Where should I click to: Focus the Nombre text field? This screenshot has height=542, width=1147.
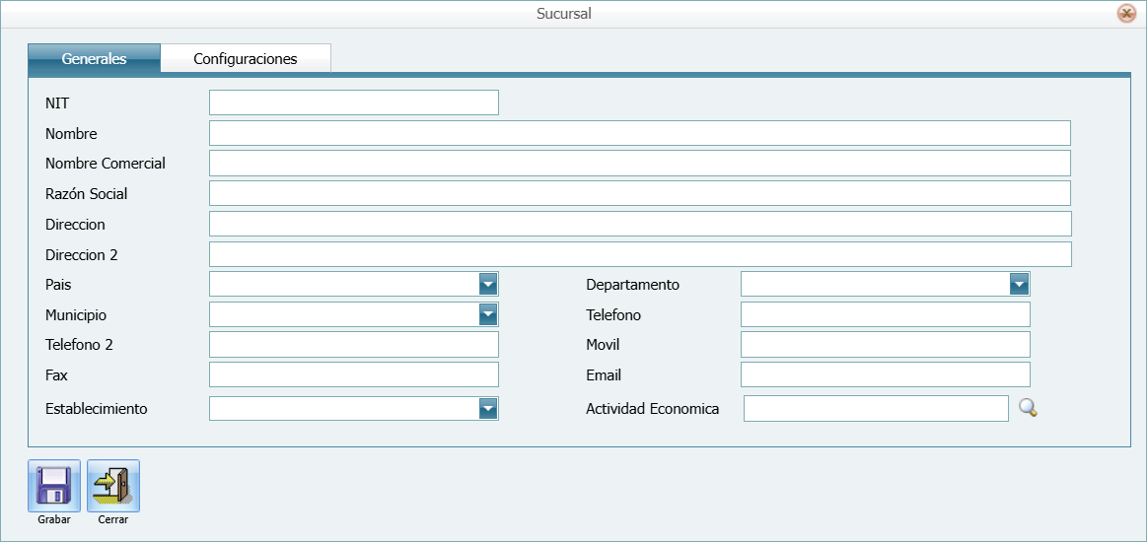(x=639, y=133)
